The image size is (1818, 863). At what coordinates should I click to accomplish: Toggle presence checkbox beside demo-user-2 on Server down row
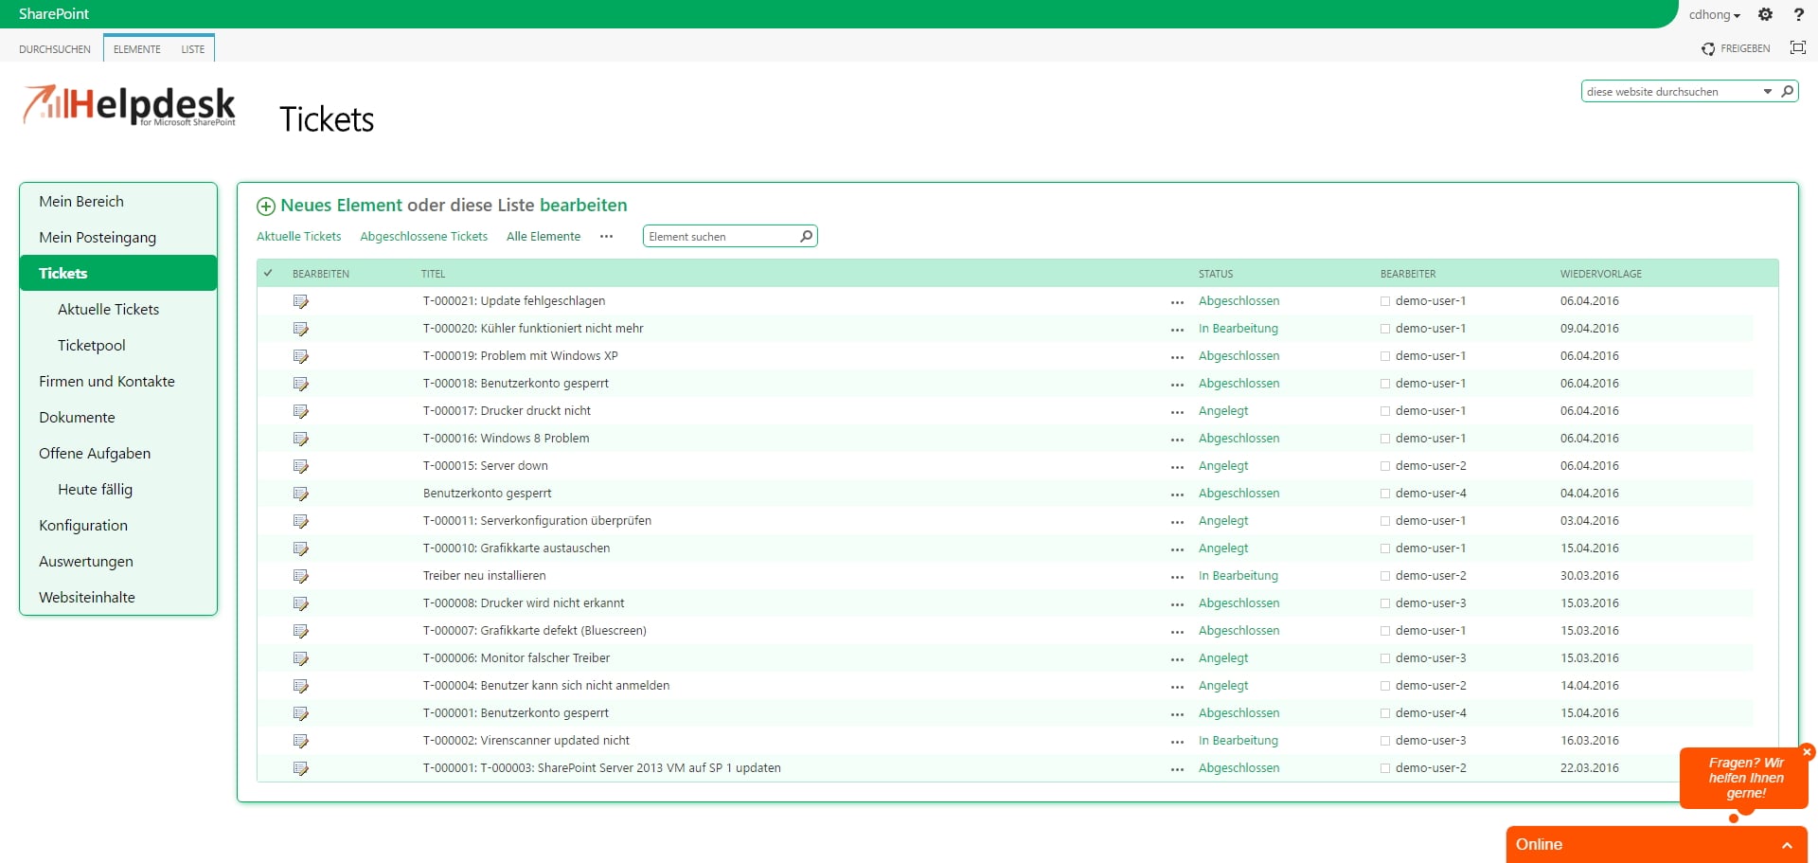1385,466
